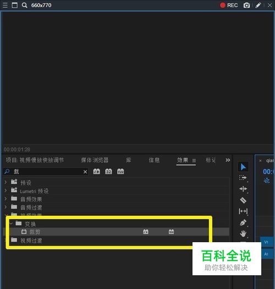This screenshot has width=275, height=289.
Task: Toggle the accelerated effects filter icon
Action: [96, 171]
